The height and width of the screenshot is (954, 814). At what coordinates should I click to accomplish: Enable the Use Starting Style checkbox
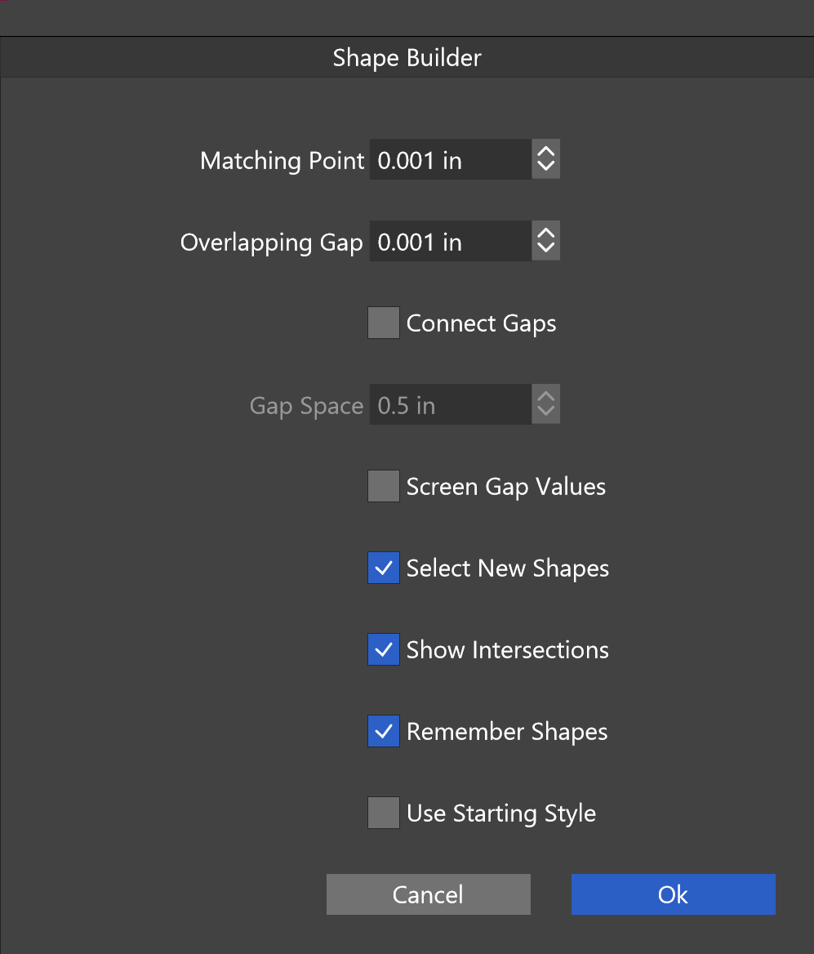point(384,814)
